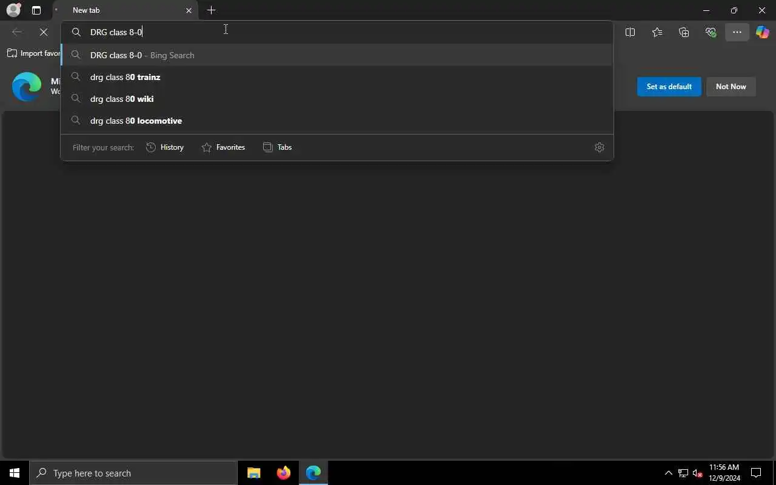Click the 'Filter your search:' label
776x485 pixels.
point(103,147)
